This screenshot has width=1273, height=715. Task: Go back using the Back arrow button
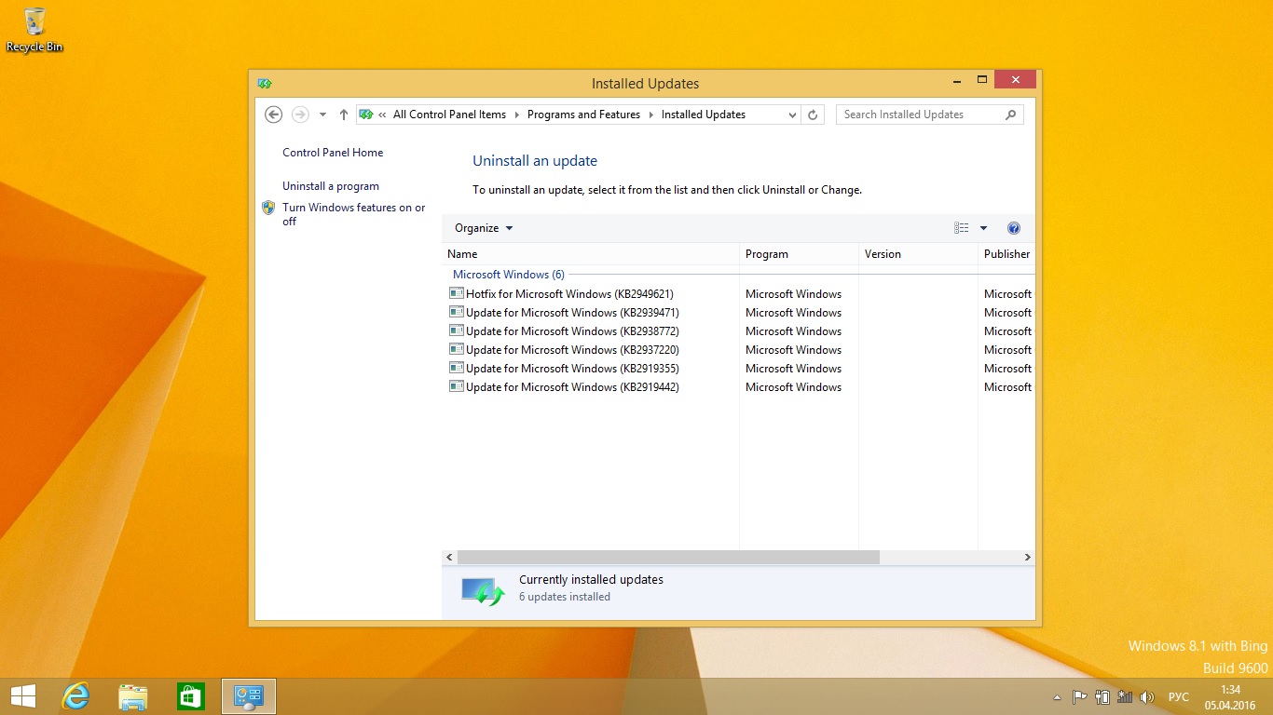(273, 115)
